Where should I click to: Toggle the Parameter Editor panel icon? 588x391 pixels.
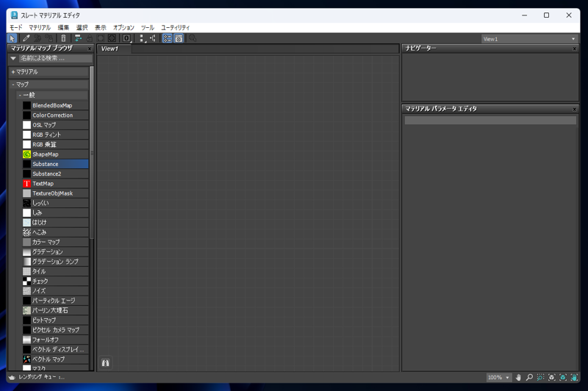(x=179, y=38)
